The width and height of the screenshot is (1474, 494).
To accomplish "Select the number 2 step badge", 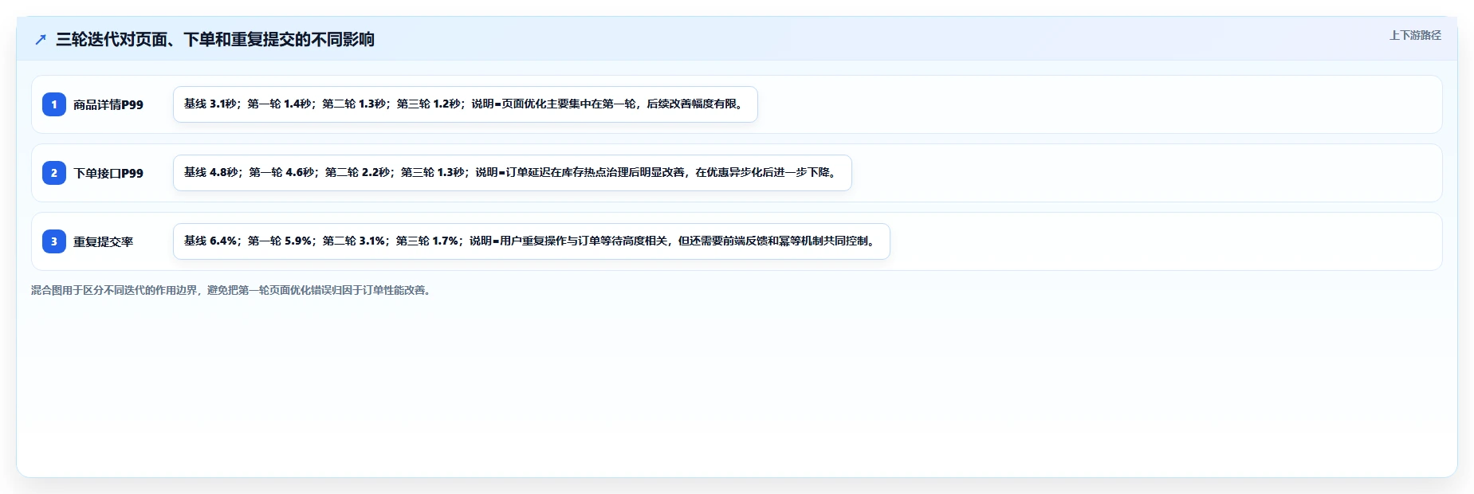I will pyautogui.click(x=54, y=173).
